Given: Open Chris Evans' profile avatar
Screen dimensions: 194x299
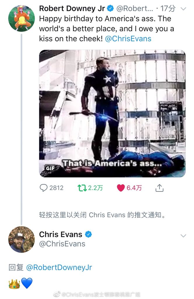Looking at the screenshot, I should 22,239.
